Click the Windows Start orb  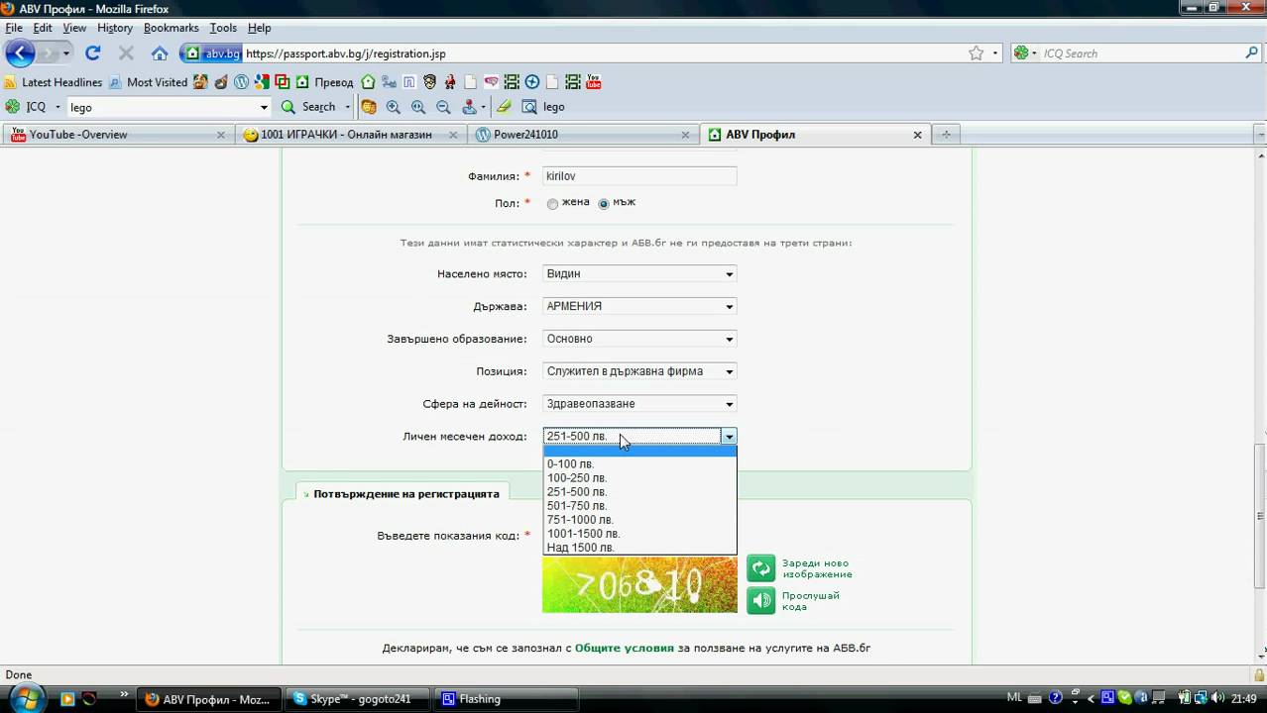25,698
